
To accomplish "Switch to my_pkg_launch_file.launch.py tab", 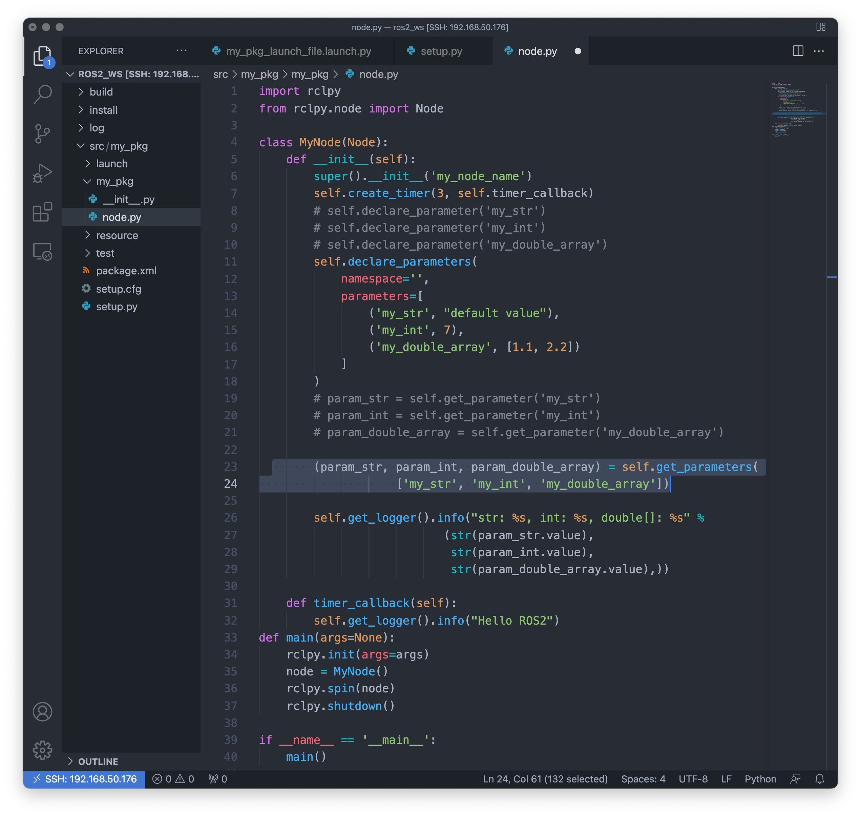I will (298, 51).
